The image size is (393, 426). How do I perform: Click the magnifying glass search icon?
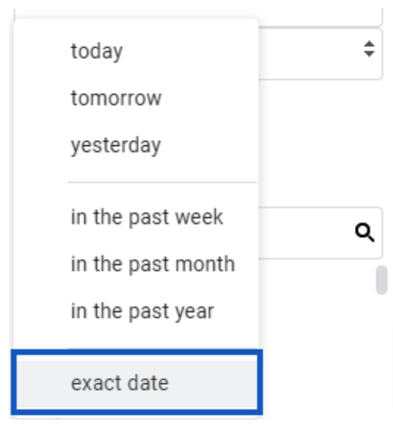[x=365, y=232]
